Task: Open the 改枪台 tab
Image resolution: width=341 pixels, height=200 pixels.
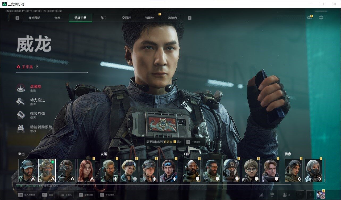Action: pyautogui.click(x=172, y=18)
